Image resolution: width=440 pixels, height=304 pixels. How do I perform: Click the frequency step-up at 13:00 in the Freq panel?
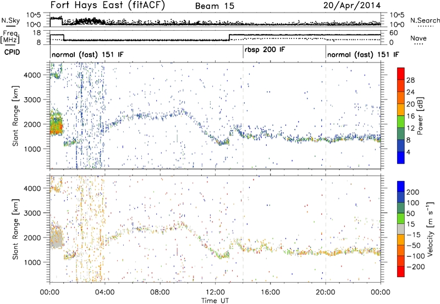coord(229,37)
